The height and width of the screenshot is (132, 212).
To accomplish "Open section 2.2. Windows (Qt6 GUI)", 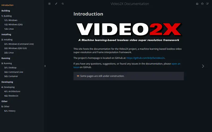I will (16, 48).
